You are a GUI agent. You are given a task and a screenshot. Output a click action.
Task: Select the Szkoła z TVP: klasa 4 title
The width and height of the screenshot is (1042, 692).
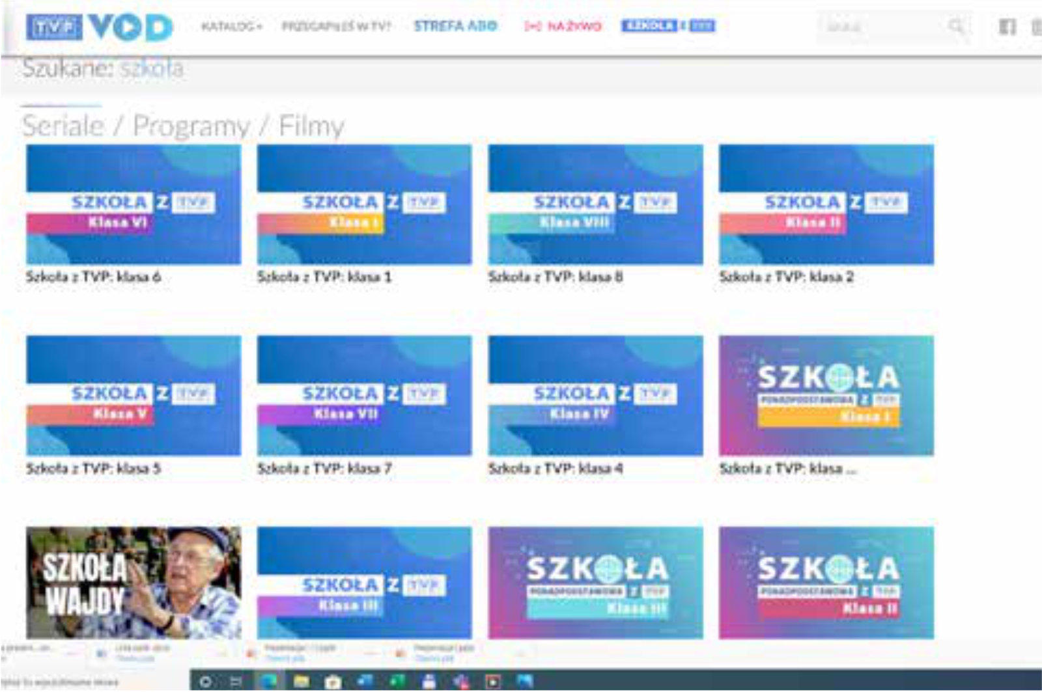tap(556, 468)
